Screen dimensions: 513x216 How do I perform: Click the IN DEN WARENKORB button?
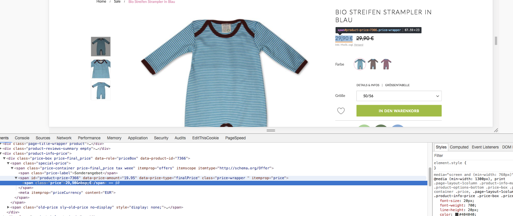(x=399, y=111)
